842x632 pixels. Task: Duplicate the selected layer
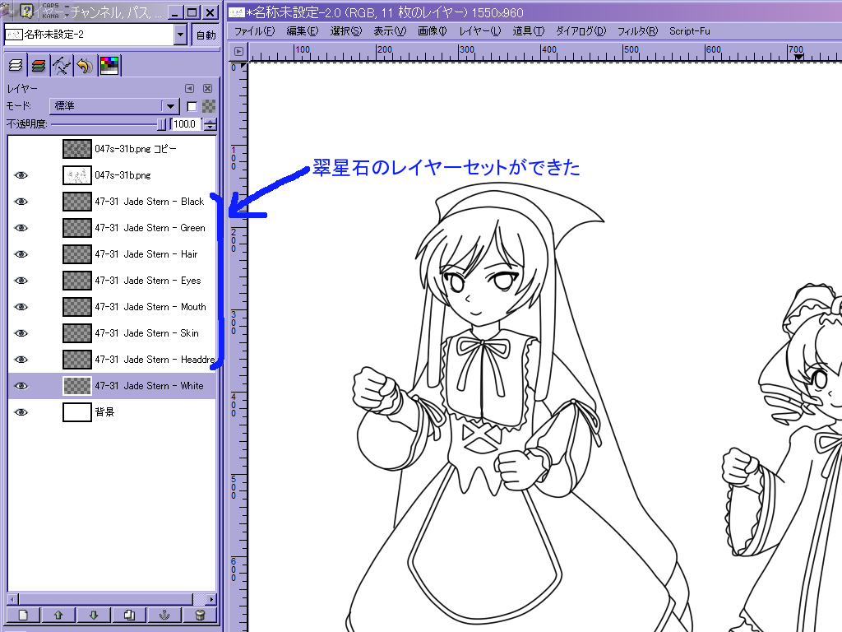click(x=129, y=615)
